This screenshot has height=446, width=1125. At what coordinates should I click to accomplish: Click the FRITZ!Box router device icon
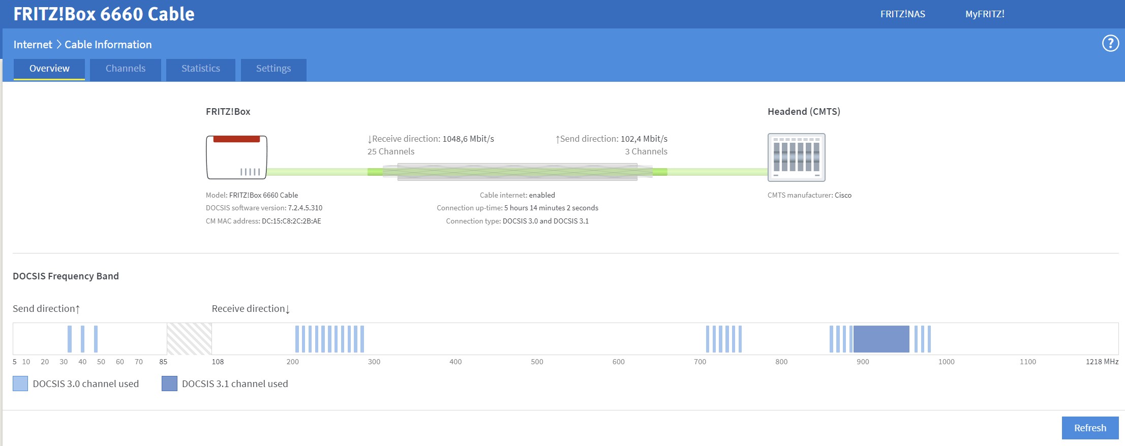coord(236,157)
